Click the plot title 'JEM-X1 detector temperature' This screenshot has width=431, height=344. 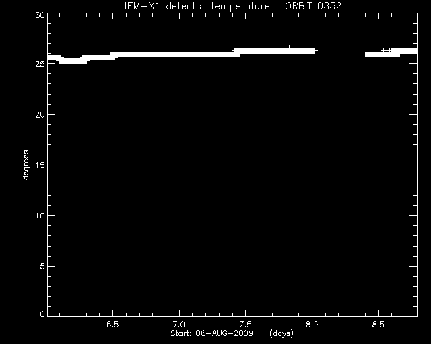196,6
